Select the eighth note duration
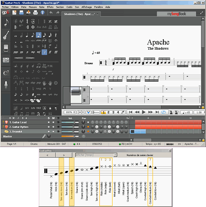 pyautogui.click(x=33, y=35)
